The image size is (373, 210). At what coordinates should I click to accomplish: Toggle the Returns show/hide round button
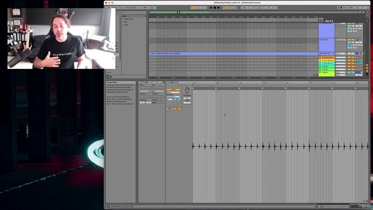367,68
